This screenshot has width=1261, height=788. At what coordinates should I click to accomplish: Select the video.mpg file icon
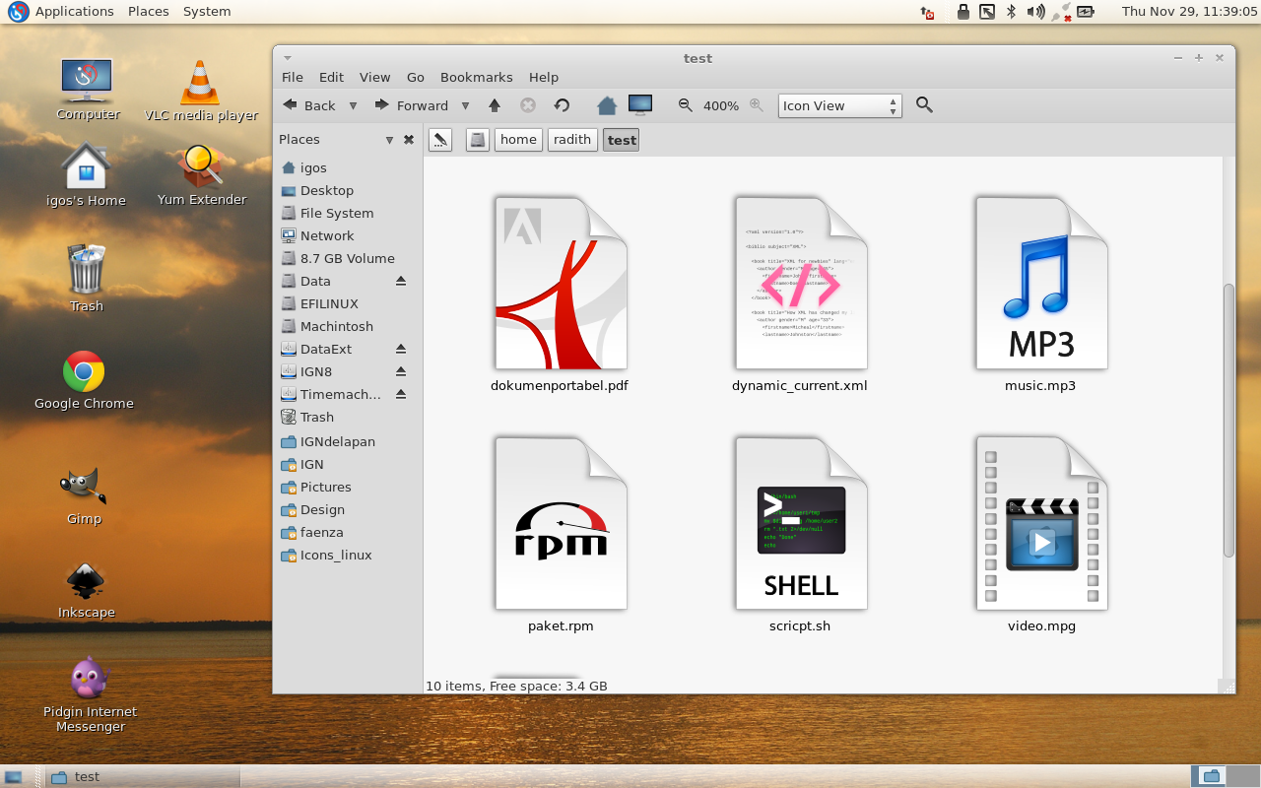coord(1041,523)
